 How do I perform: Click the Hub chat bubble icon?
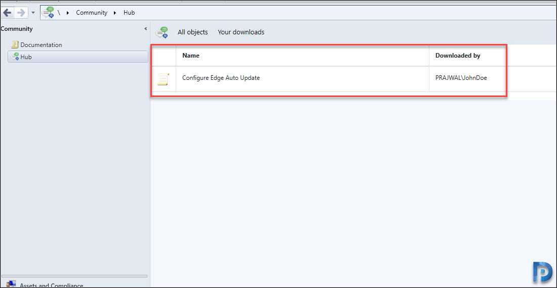coord(15,56)
